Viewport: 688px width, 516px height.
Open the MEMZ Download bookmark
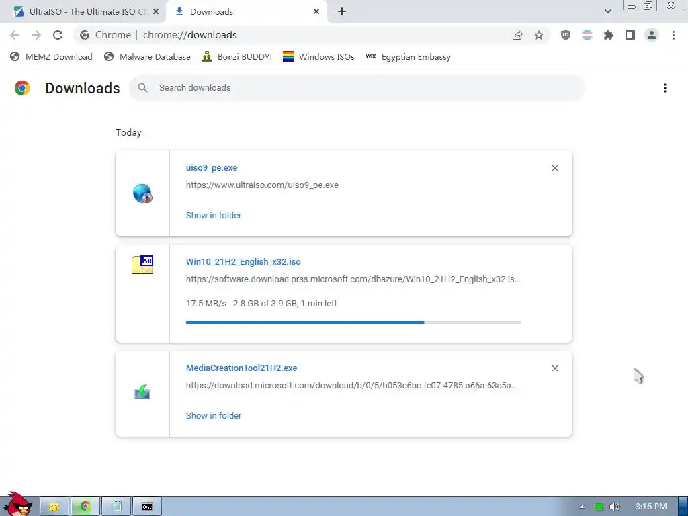point(51,57)
